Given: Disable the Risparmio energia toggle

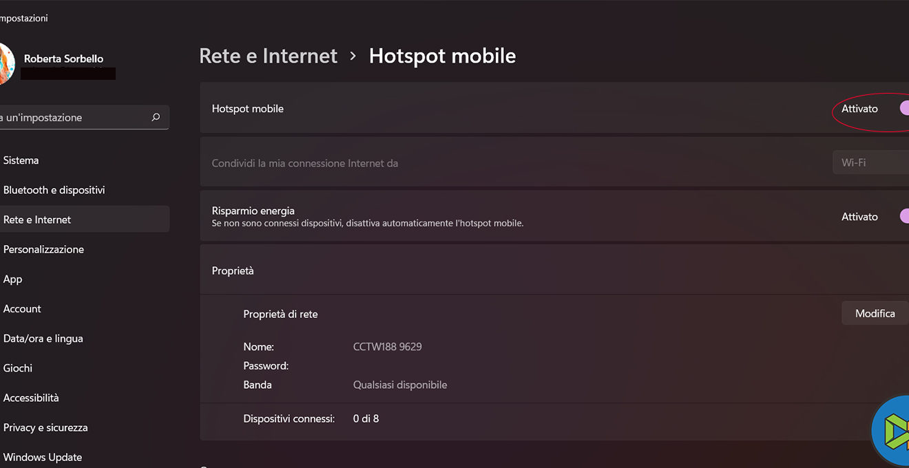Looking at the screenshot, I should point(903,216).
